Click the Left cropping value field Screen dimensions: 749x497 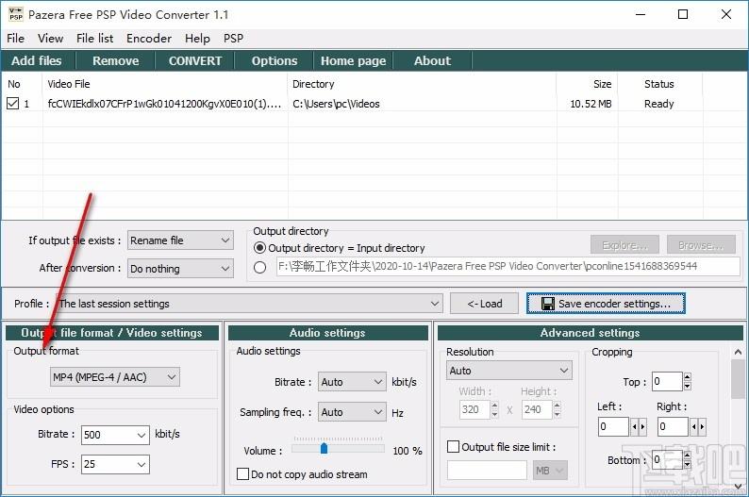[x=613, y=426]
